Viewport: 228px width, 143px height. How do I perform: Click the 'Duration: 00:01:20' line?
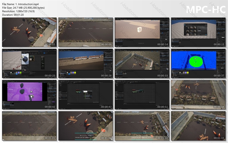13,15
